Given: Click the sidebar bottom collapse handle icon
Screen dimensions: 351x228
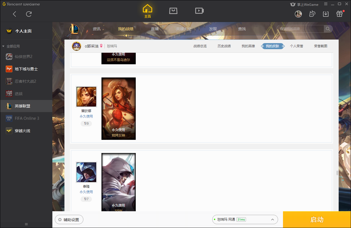Looking at the screenshot, I should click(x=26, y=224).
